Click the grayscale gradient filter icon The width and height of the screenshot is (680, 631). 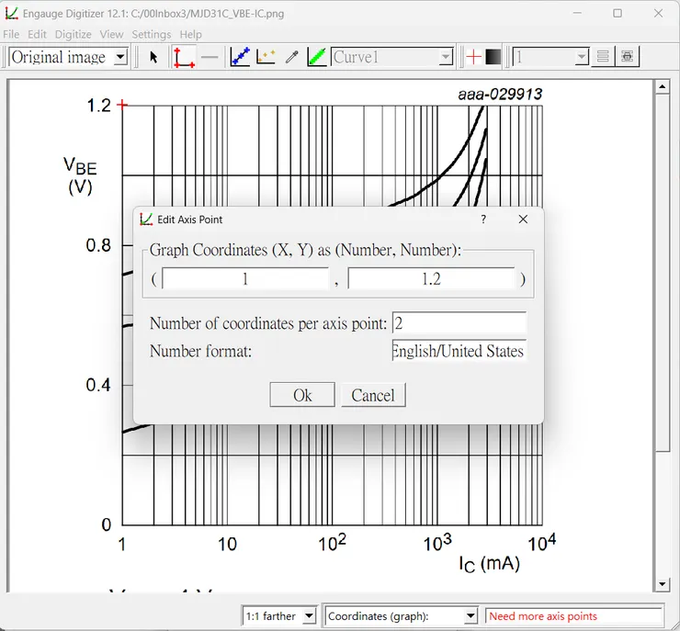tap(493, 57)
